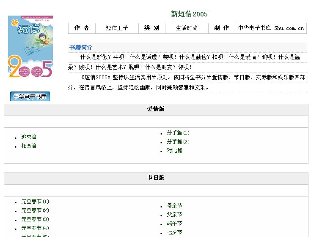Open the 对比篇 chapter link

174,151
